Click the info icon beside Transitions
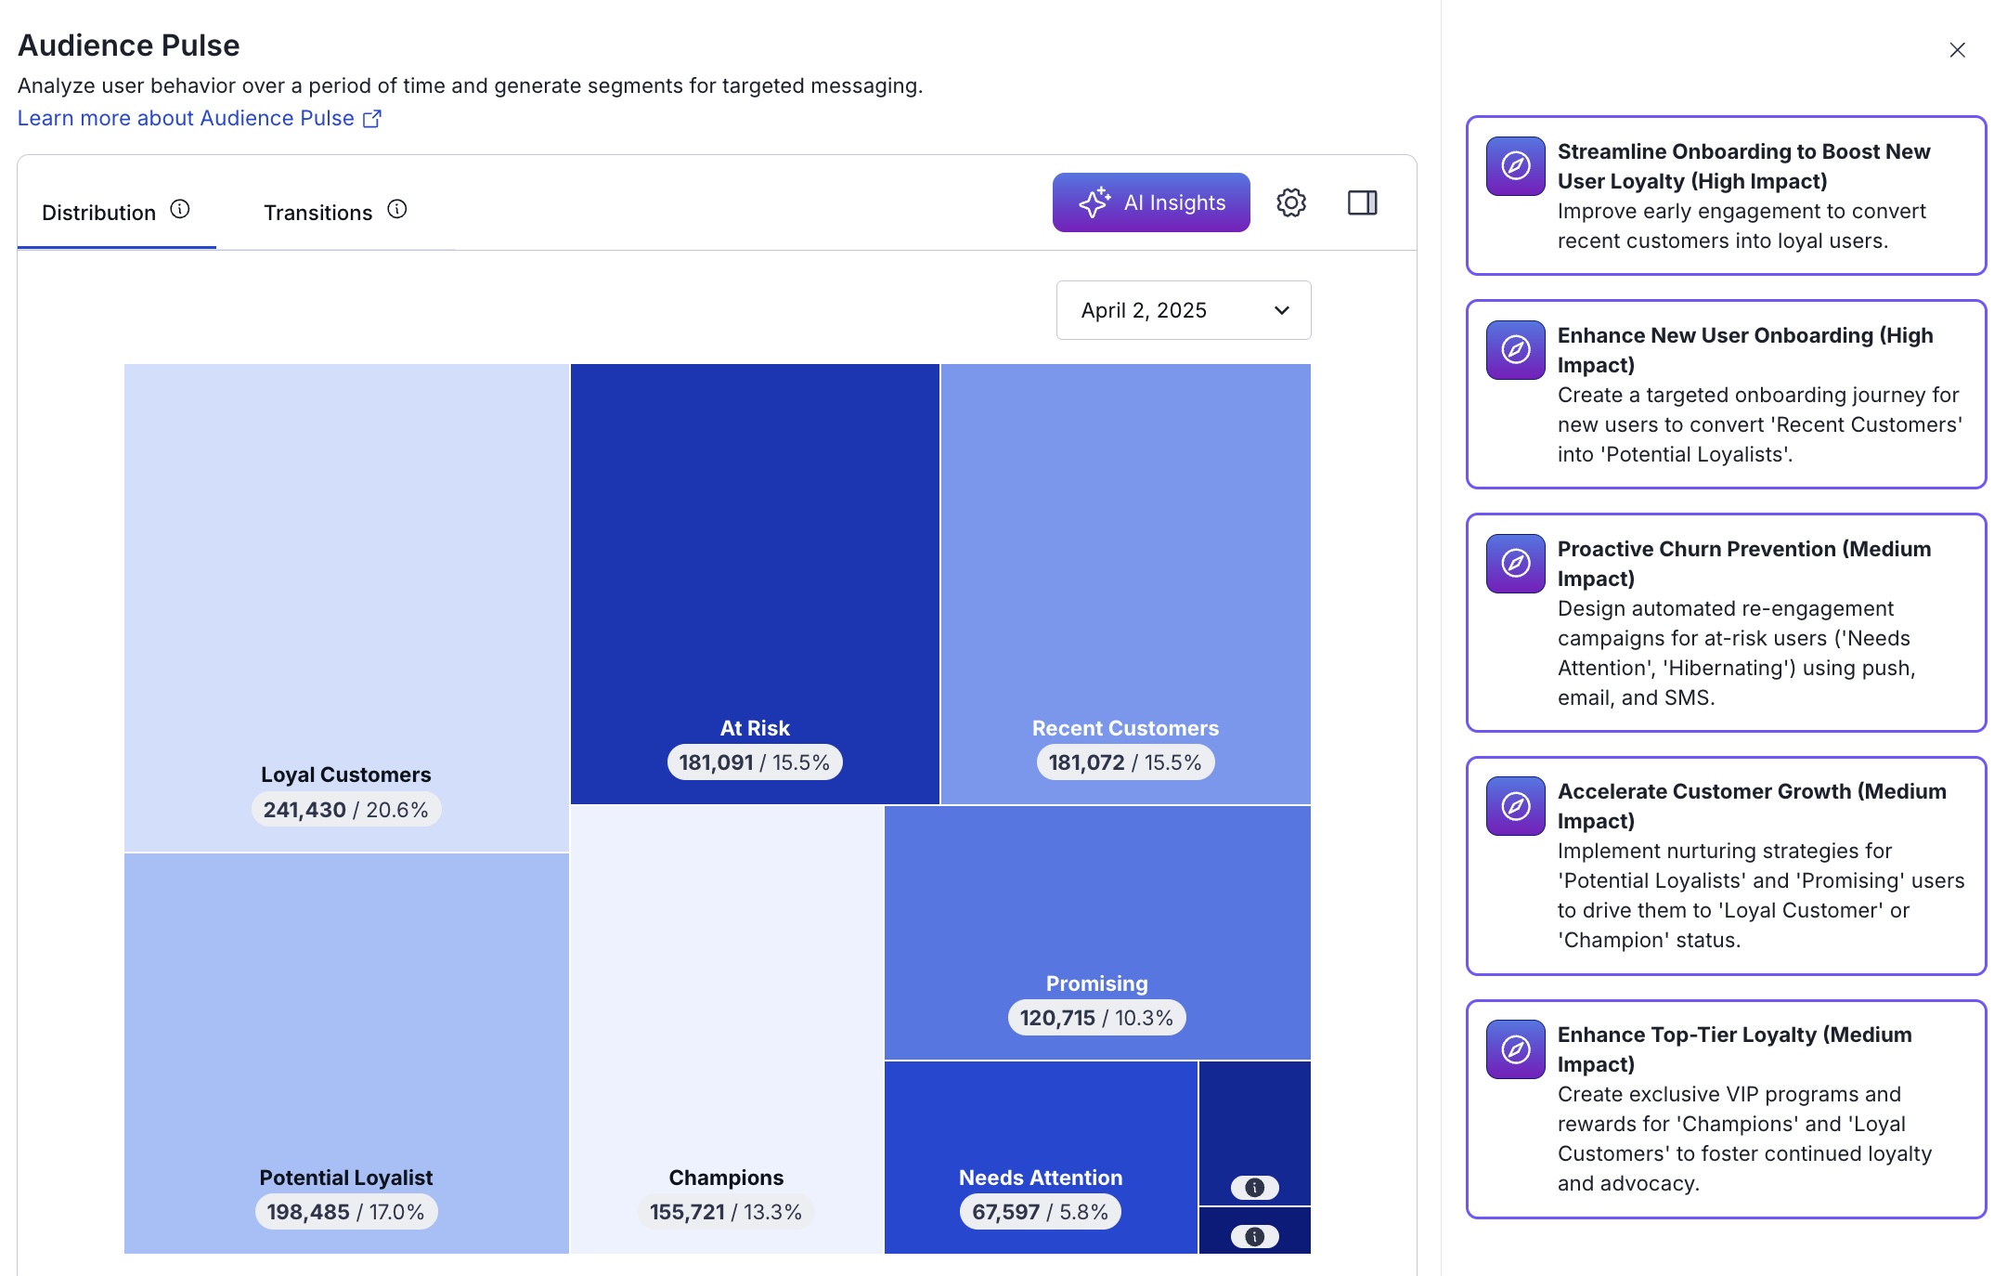2007x1276 pixels. [397, 210]
